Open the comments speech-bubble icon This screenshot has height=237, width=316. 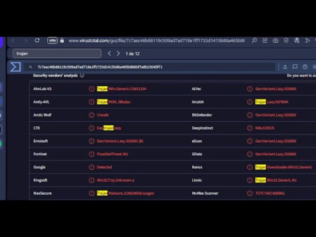click(x=295, y=67)
